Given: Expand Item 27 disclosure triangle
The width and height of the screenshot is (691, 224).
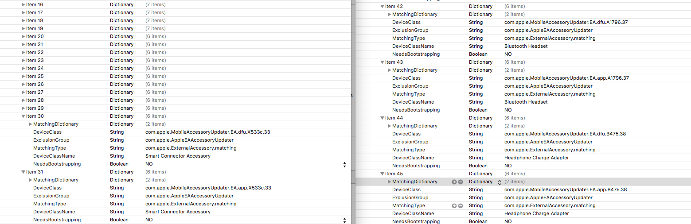Looking at the screenshot, I should tap(23, 93).
